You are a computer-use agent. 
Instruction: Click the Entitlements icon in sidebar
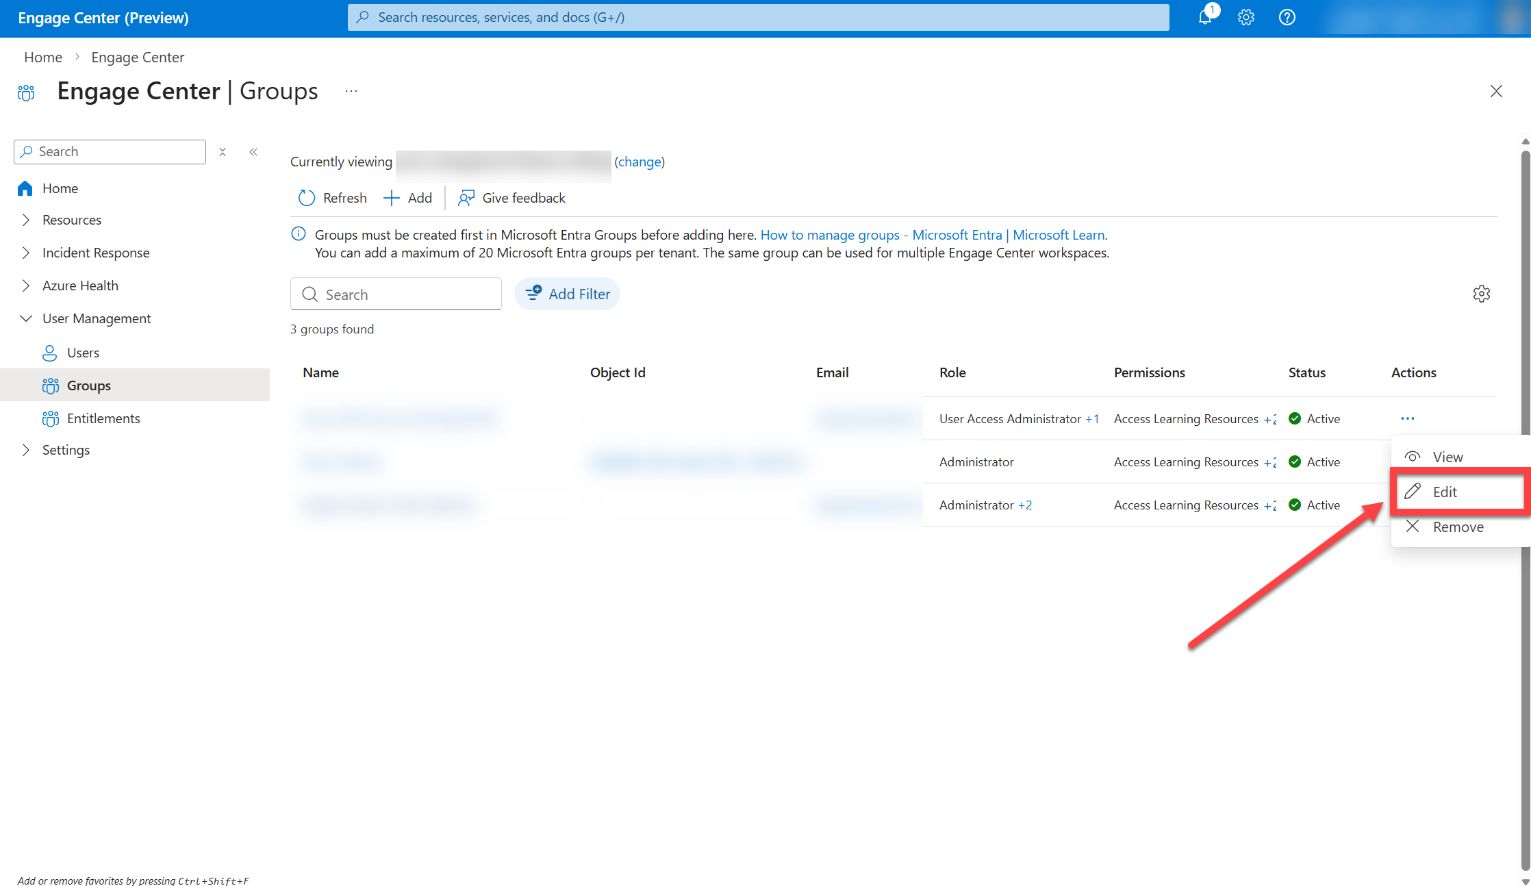pyautogui.click(x=51, y=418)
